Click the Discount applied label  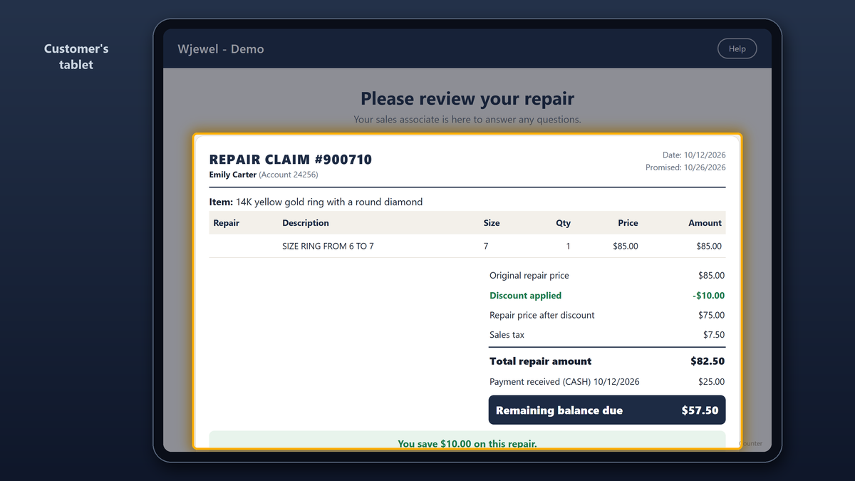pyautogui.click(x=525, y=295)
